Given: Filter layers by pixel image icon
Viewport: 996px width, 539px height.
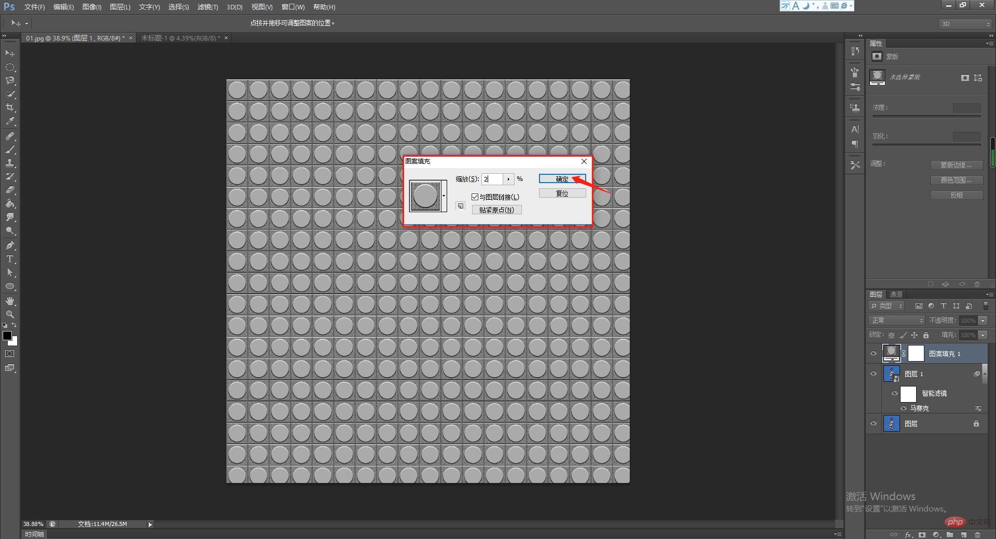Looking at the screenshot, I should click(x=919, y=306).
